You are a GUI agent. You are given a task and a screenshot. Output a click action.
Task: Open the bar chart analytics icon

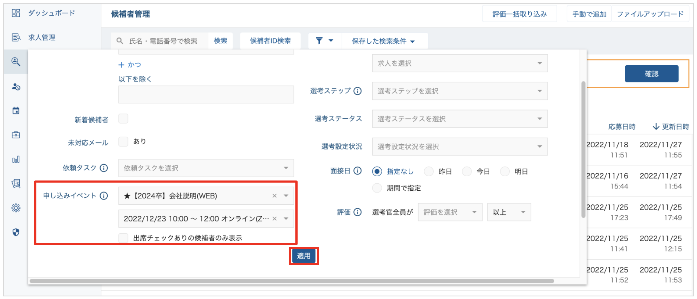click(16, 160)
